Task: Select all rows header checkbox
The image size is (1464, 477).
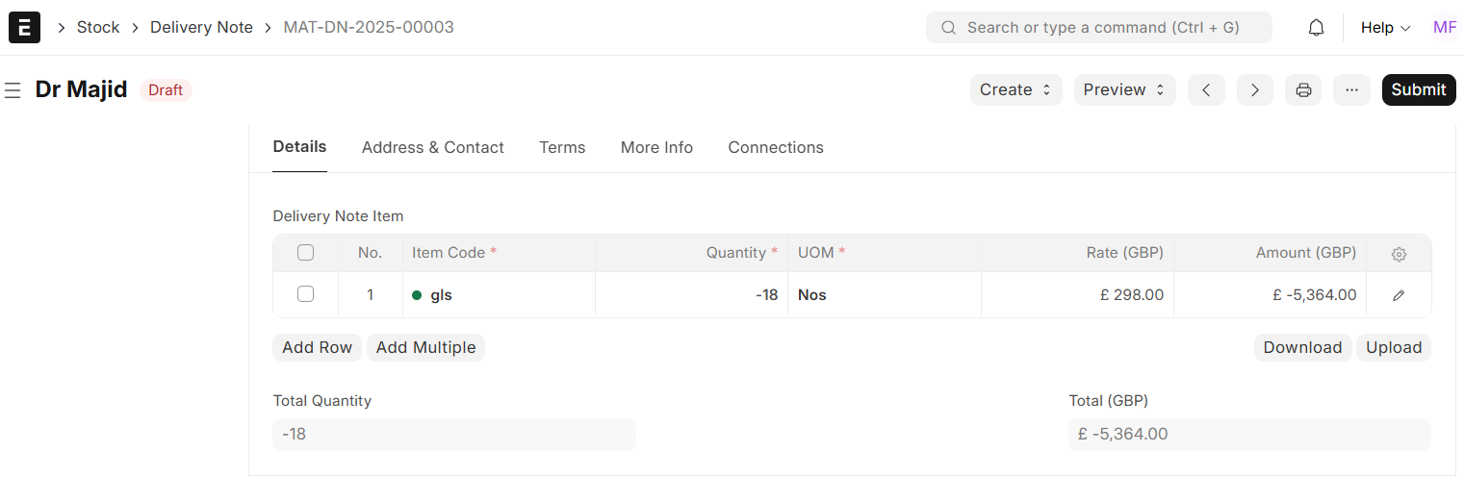Action: (x=305, y=253)
